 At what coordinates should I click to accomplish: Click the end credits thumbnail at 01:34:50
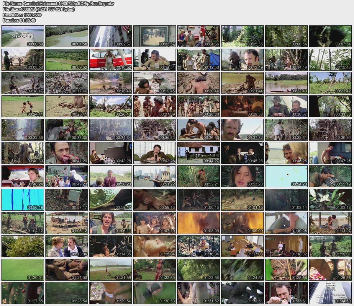tap(330, 293)
